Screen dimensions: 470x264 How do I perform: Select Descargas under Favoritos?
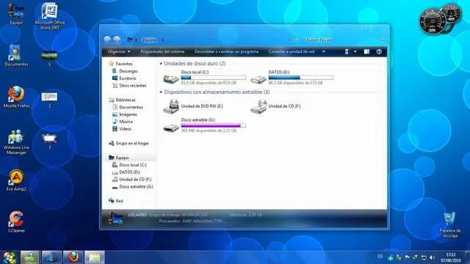click(x=125, y=71)
